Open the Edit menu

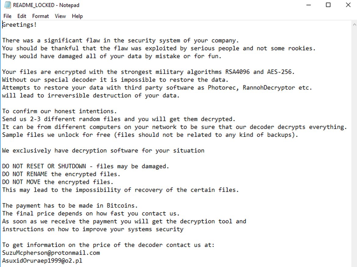[22, 16]
